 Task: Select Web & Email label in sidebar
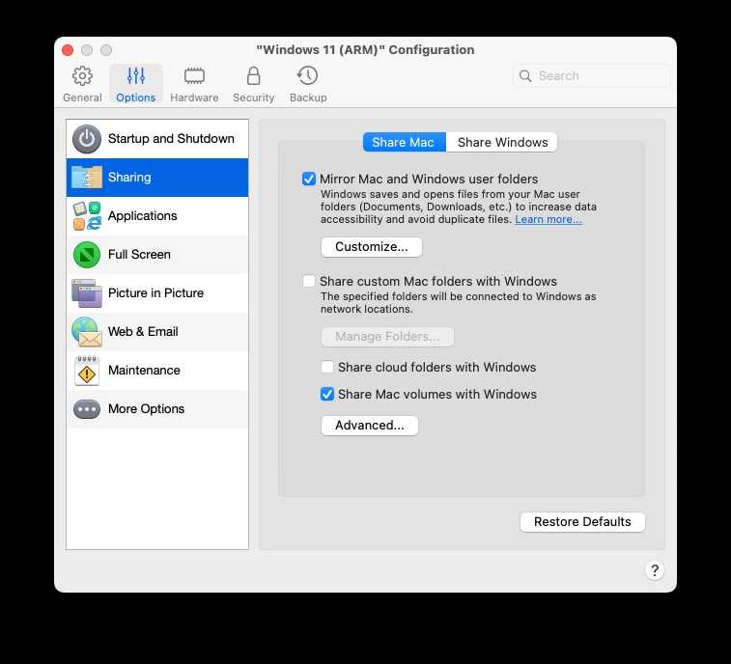(x=143, y=332)
